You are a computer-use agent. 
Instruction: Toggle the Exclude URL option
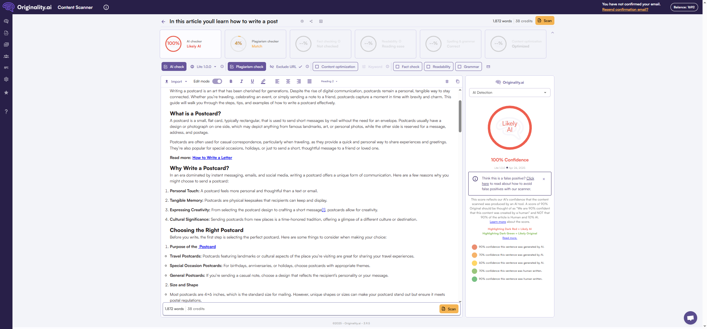286,67
